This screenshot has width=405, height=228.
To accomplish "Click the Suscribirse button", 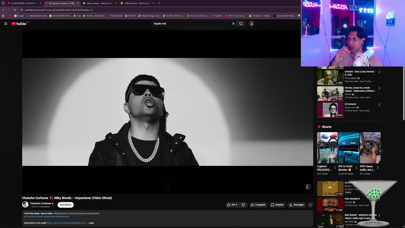I will pos(65,205).
